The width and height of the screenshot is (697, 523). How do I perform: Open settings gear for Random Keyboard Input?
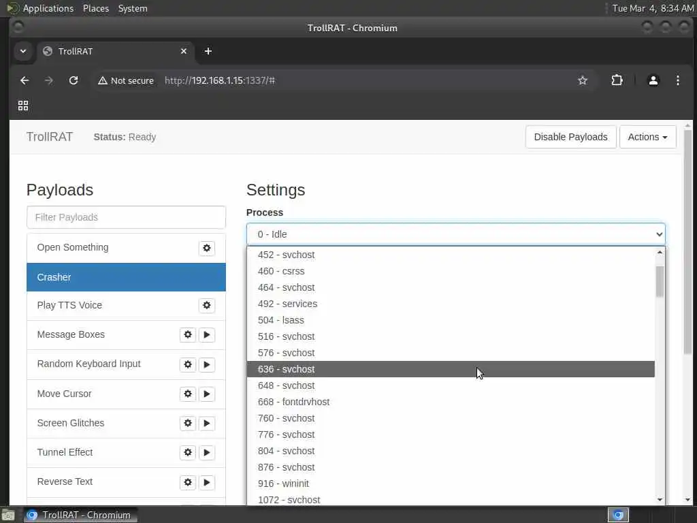pyautogui.click(x=188, y=364)
